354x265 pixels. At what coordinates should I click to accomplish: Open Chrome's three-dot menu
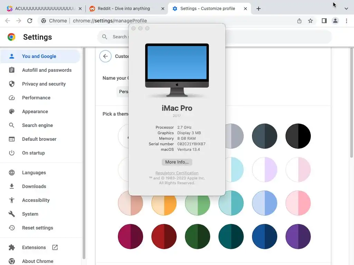[x=346, y=21]
